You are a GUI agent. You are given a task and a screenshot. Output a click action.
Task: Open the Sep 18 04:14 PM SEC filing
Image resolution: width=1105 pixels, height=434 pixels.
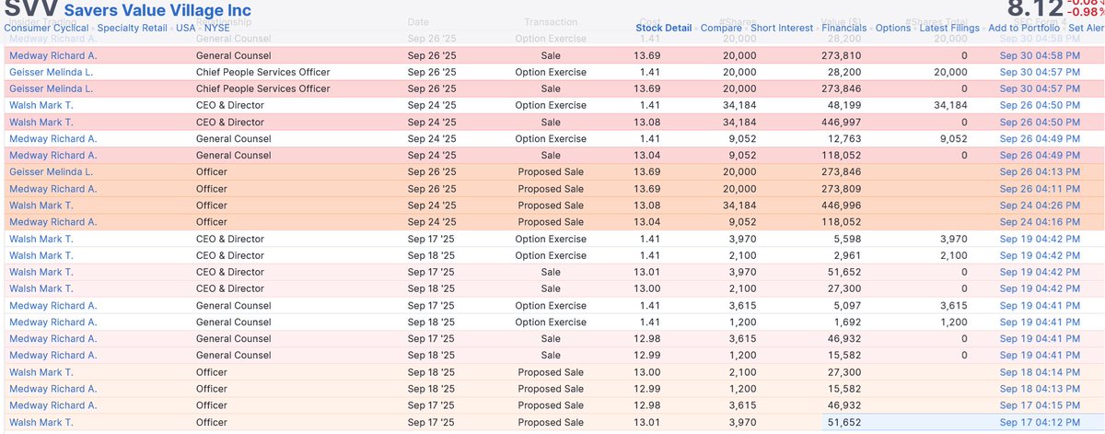click(x=1041, y=371)
